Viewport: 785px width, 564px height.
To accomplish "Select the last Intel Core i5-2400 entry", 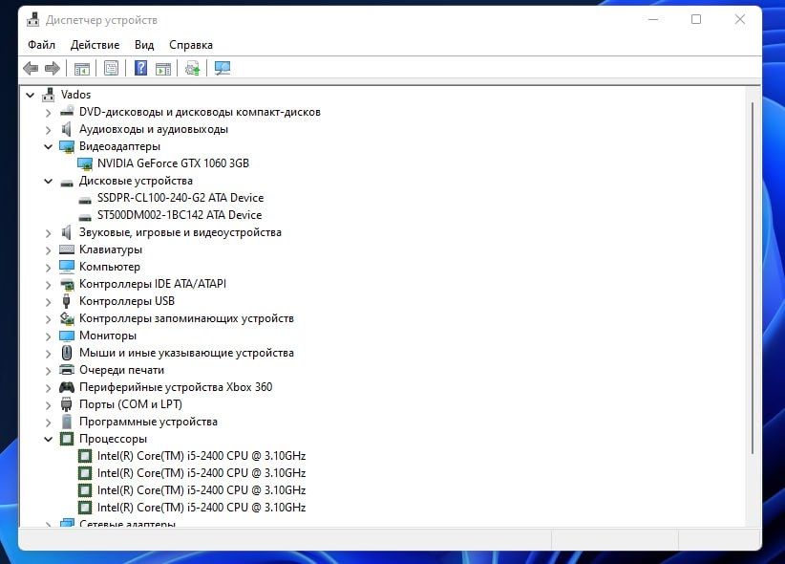I will (202, 508).
